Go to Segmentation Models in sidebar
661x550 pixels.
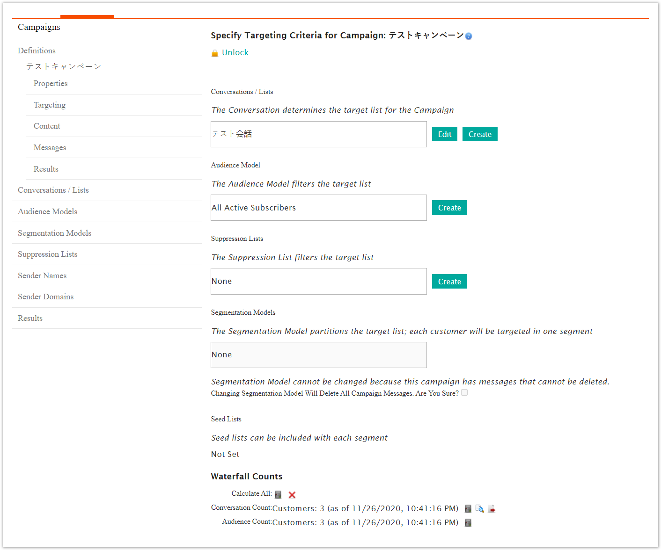pos(54,233)
